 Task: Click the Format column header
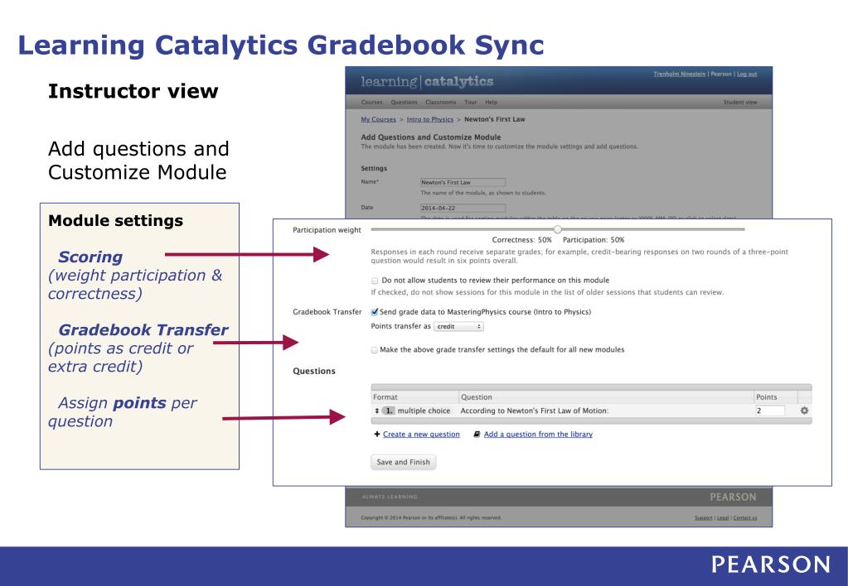pos(385,397)
